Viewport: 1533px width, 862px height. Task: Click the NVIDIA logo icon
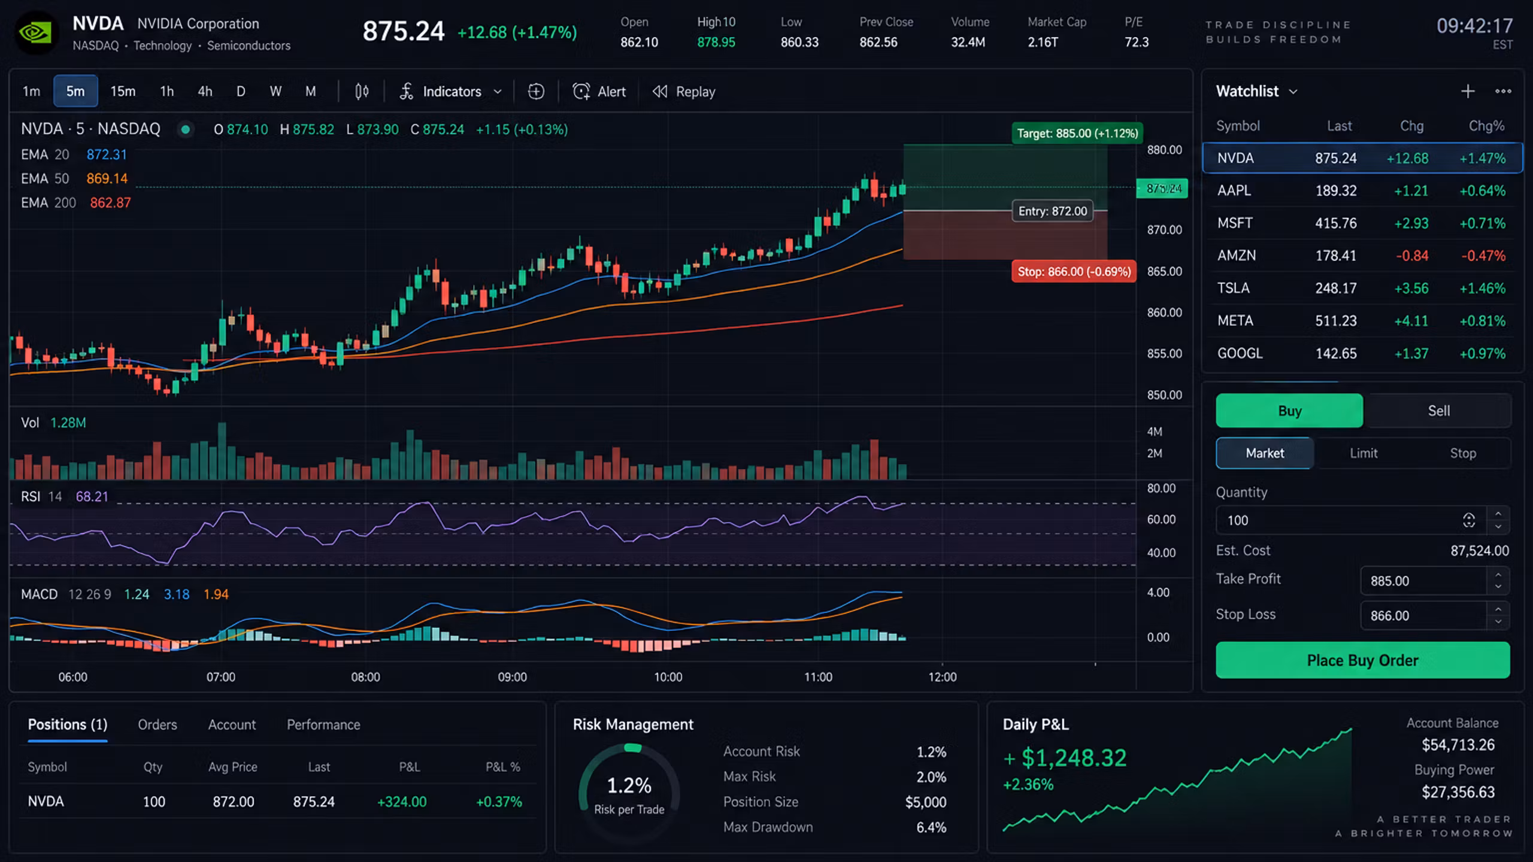point(36,33)
